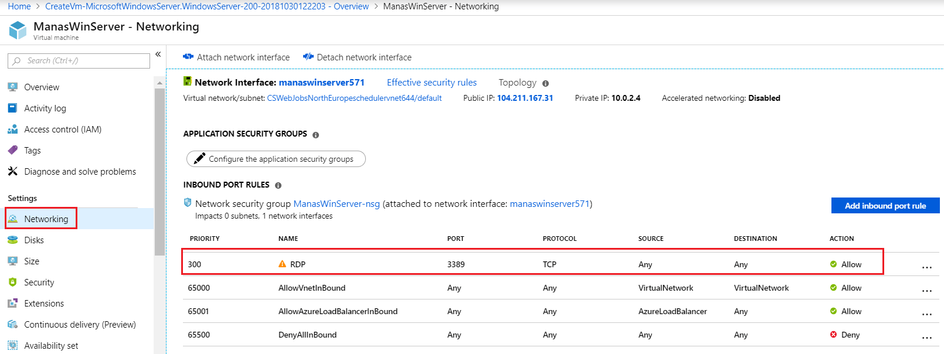Open the ellipsis menu for AllowAzureLoadBalancerInBound
This screenshot has height=354, width=944.
(x=926, y=314)
